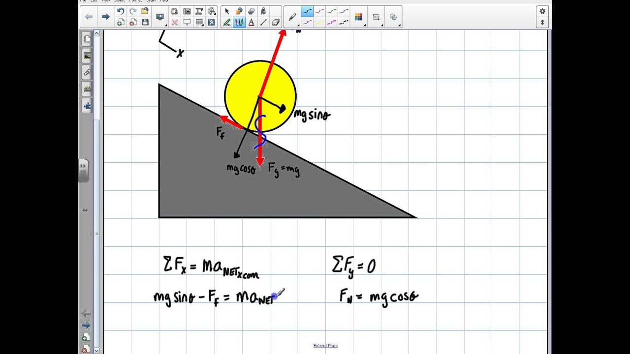Image resolution: width=630 pixels, height=354 pixels.
Task: Pick the blue pen line style
Action: click(x=344, y=11)
